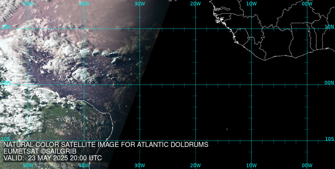Select the top-edge 10W longitude label
The width and height of the screenshot is (335, 169).
pos(252,4)
